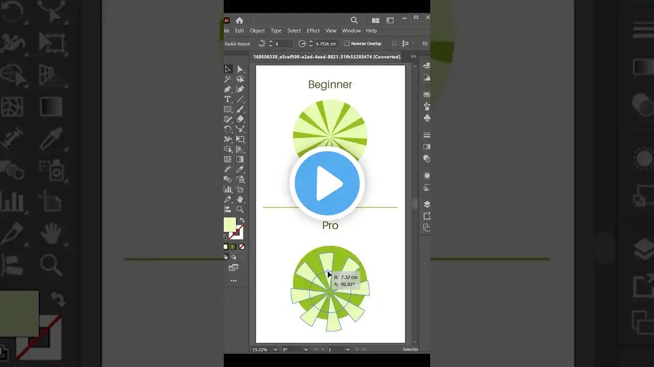The height and width of the screenshot is (367, 654).
Task: Select the Shaper tool
Action: (x=228, y=119)
